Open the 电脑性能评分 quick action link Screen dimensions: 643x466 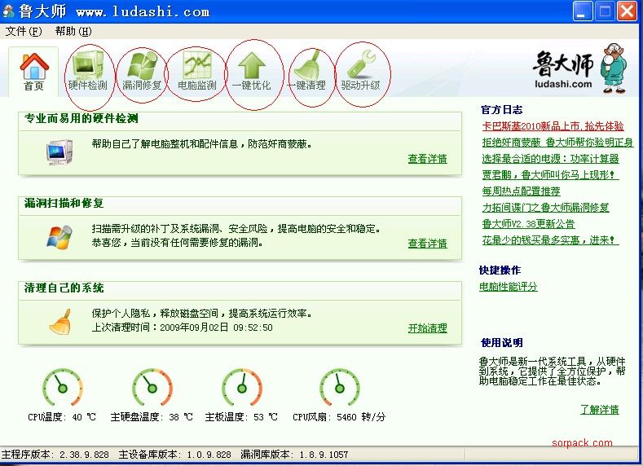(x=509, y=287)
